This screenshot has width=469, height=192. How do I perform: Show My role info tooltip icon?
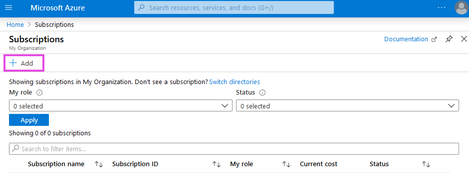(39, 93)
